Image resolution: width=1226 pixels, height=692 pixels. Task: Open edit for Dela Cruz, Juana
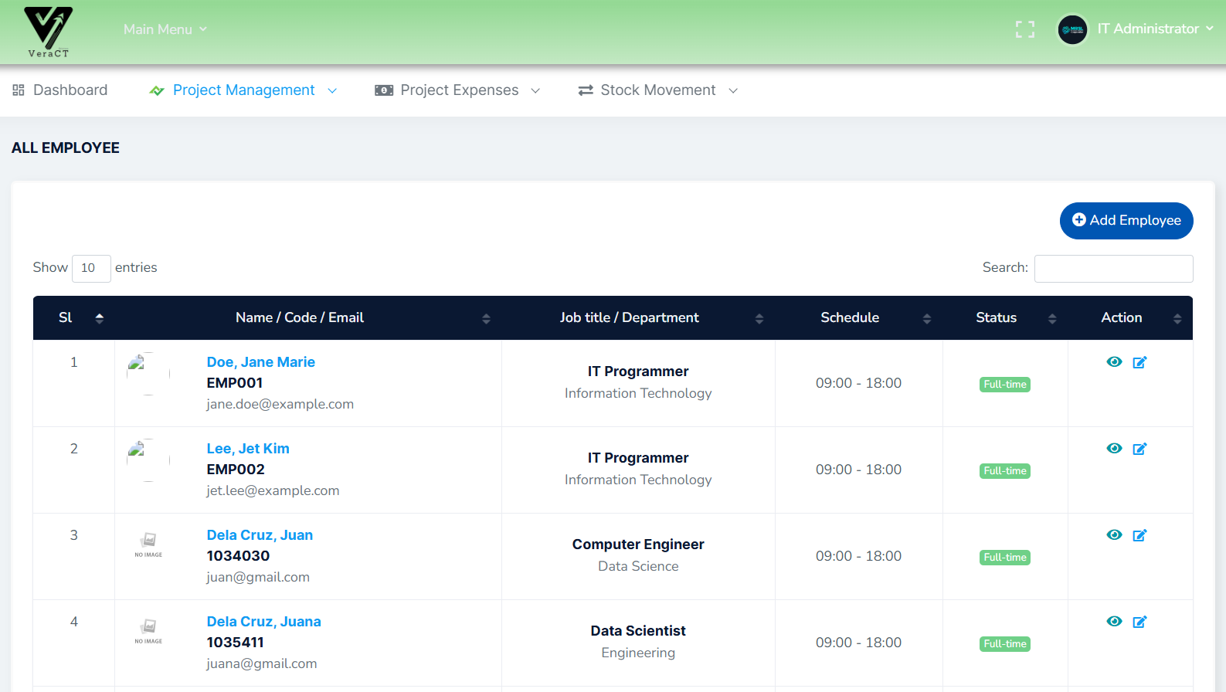tap(1139, 622)
